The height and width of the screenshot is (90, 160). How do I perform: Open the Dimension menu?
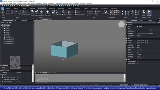[x=39, y=3]
